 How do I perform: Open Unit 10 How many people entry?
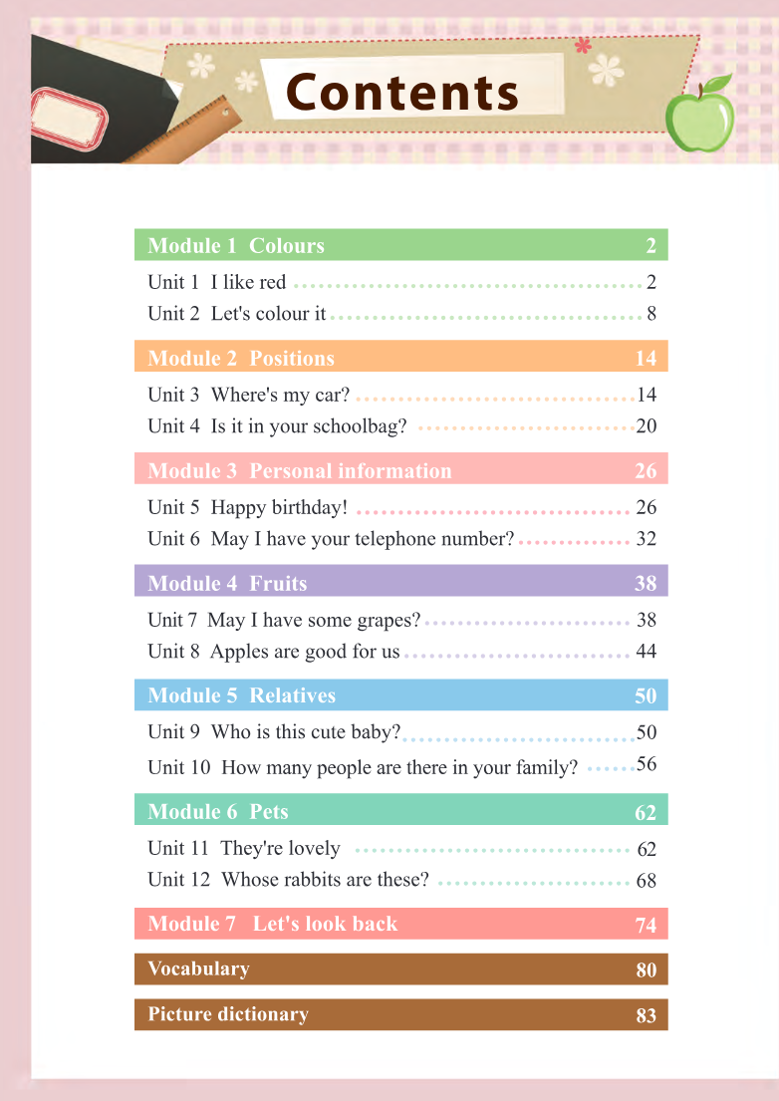coord(401,766)
